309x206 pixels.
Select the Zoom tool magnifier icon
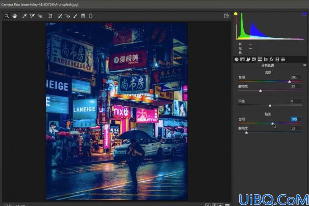pyautogui.click(x=7, y=16)
